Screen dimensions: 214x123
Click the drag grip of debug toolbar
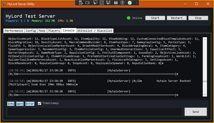(76, 3)
